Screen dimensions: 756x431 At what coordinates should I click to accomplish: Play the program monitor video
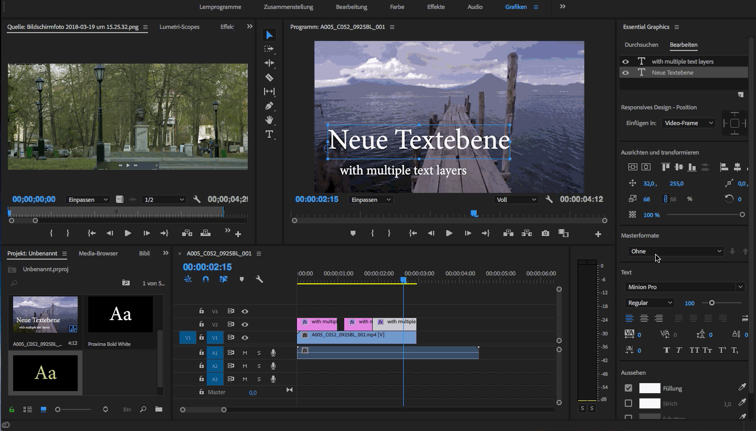pos(449,233)
